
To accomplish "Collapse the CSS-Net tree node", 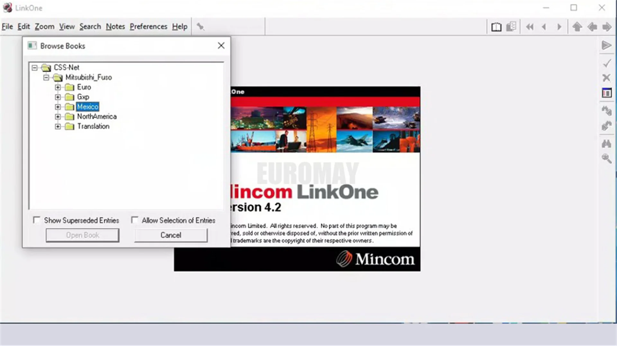I will [x=34, y=68].
